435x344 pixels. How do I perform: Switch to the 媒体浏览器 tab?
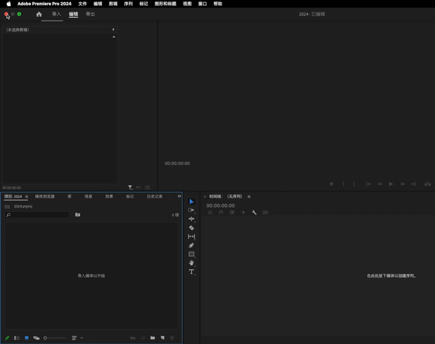[45, 197]
